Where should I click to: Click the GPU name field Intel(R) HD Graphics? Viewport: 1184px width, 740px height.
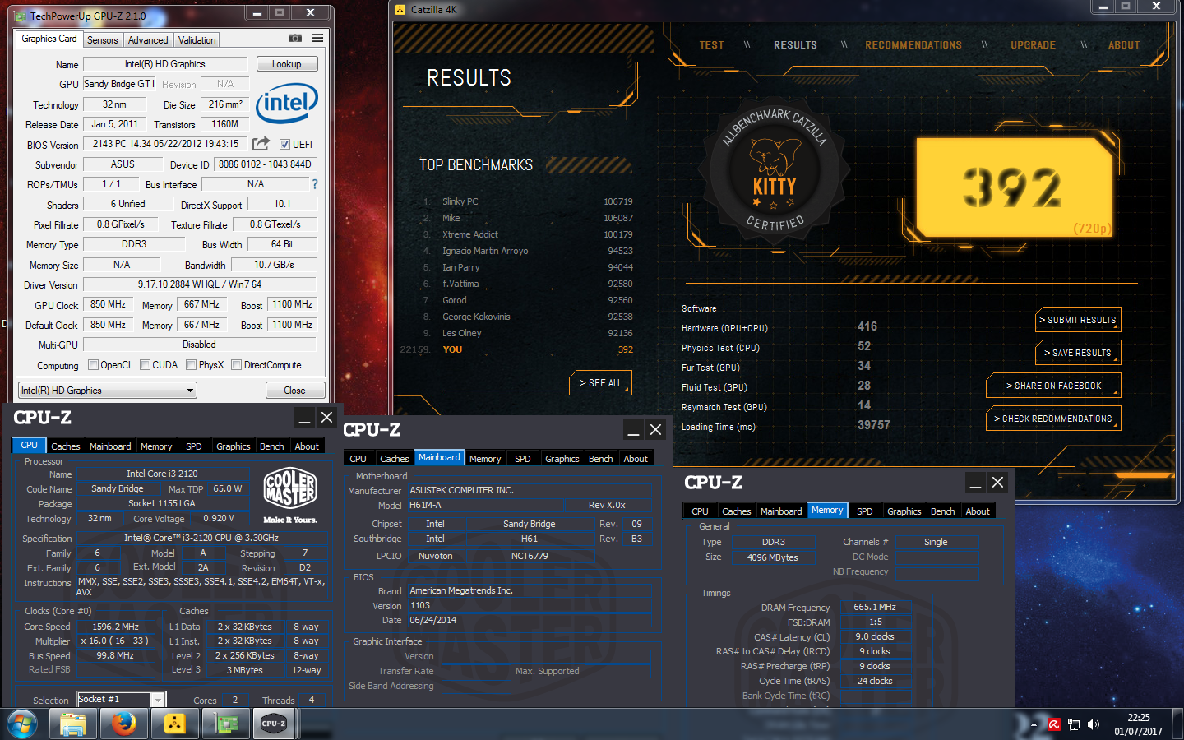(165, 64)
